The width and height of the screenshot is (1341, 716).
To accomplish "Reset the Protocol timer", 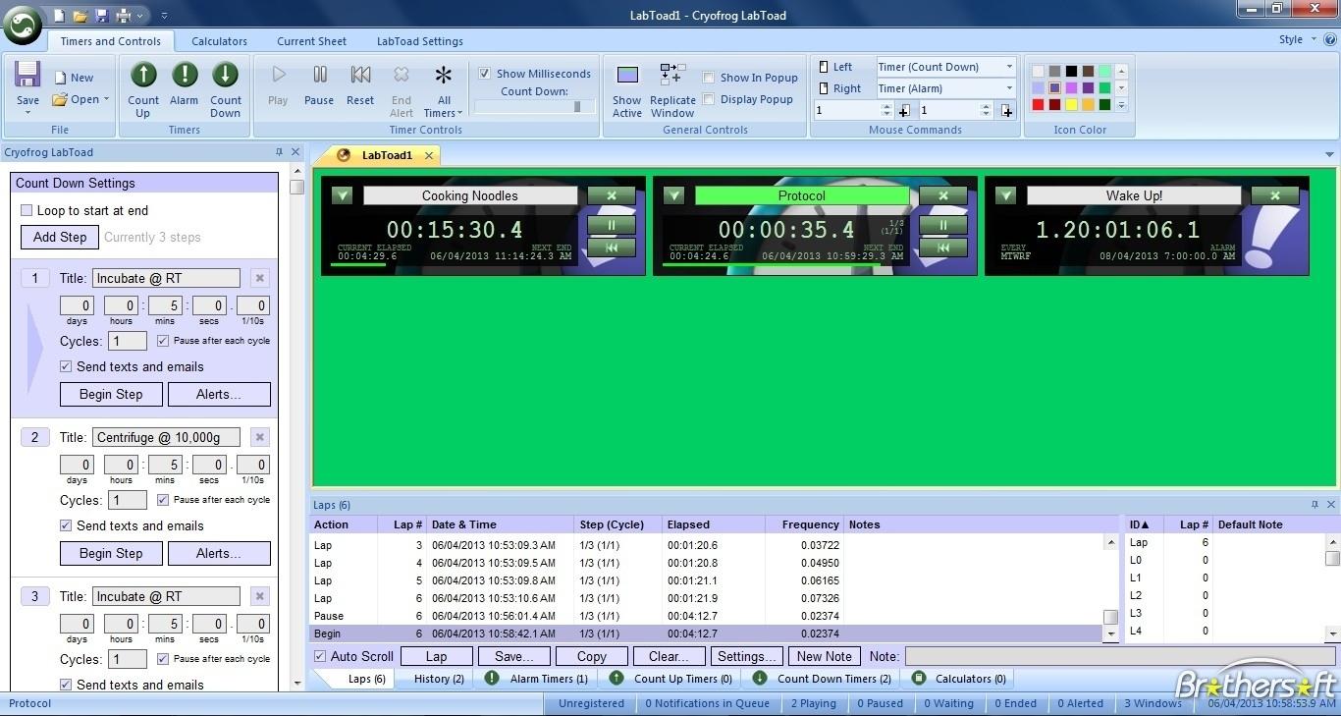I will click(x=943, y=248).
